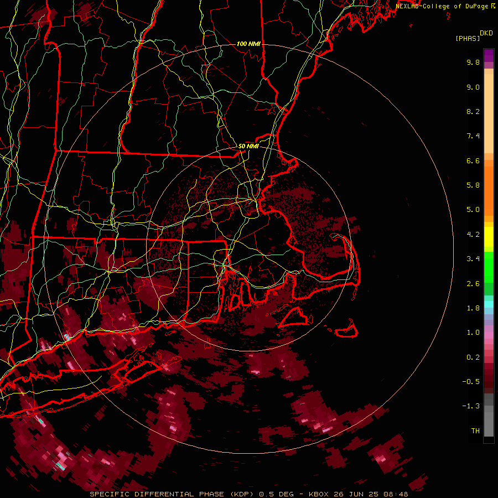Click the -0.5 legend value
This screenshot has width=498, height=498.
click(471, 382)
